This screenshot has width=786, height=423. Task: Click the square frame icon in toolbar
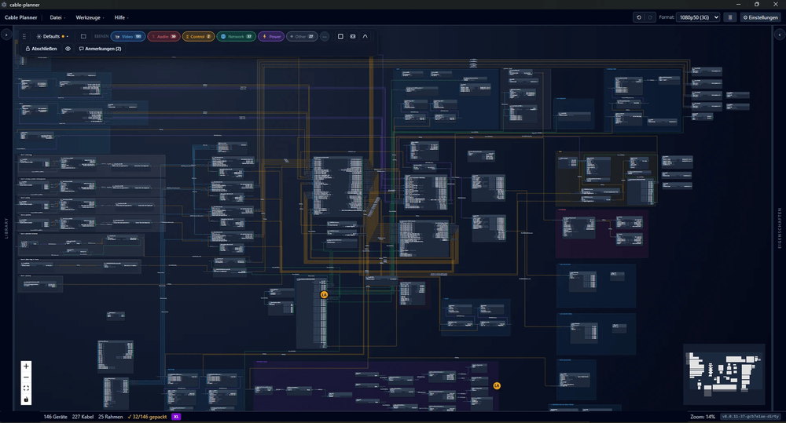point(340,37)
